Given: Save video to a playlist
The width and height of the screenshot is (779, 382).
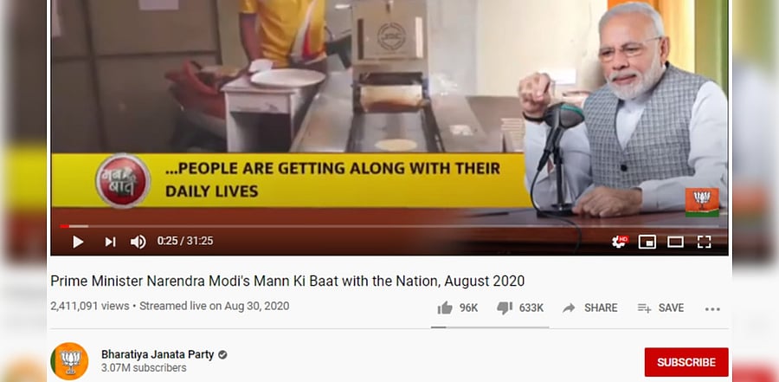Looking at the screenshot, I should 660,308.
